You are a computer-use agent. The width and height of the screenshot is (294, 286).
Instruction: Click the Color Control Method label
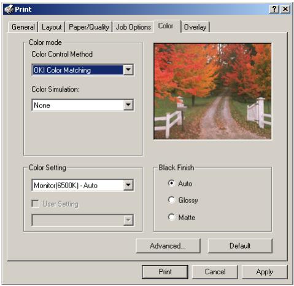click(62, 54)
